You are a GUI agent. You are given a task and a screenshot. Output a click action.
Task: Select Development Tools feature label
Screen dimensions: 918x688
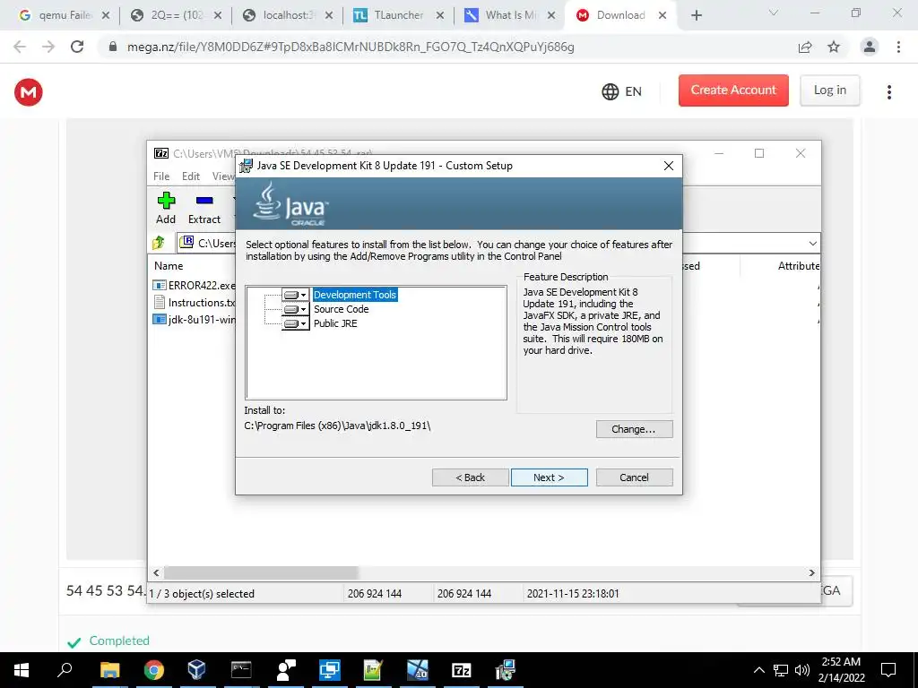point(355,295)
